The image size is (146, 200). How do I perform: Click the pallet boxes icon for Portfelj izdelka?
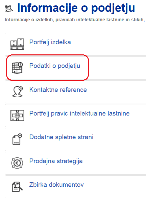17,44
